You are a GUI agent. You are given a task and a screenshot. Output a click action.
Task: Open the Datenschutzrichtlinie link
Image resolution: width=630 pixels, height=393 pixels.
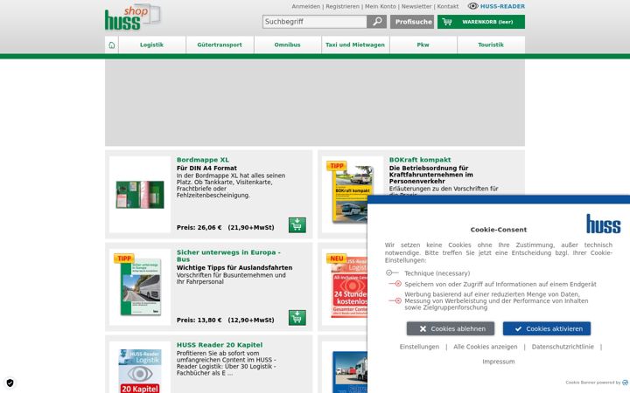[563, 347]
